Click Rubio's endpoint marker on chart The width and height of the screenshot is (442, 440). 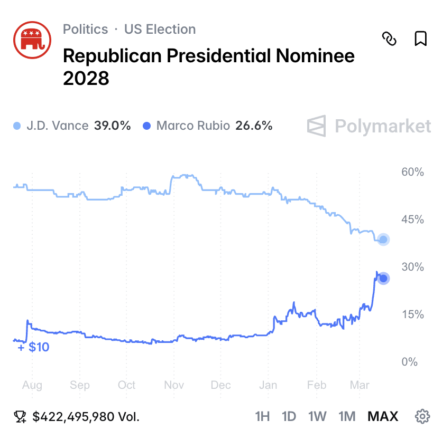[x=383, y=279]
